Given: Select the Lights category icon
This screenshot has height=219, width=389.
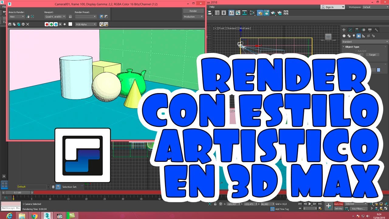Looking at the screenshot, I should click(x=354, y=36).
